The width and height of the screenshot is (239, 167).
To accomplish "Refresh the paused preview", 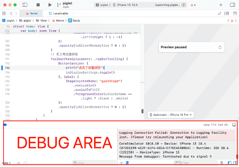I will point(220,47).
